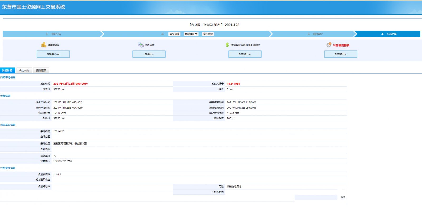Click the 200万元 box under 加价幅度
Viewport: 422px width, 207px height.
click(x=149, y=54)
